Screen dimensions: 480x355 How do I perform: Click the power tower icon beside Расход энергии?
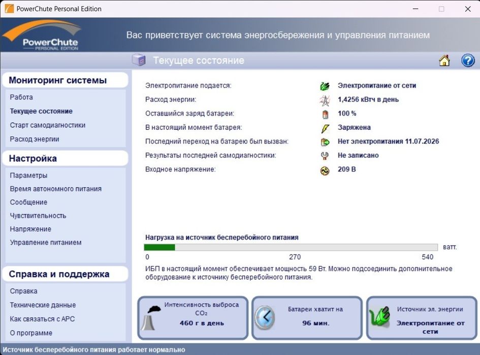pyautogui.click(x=325, y=100)
